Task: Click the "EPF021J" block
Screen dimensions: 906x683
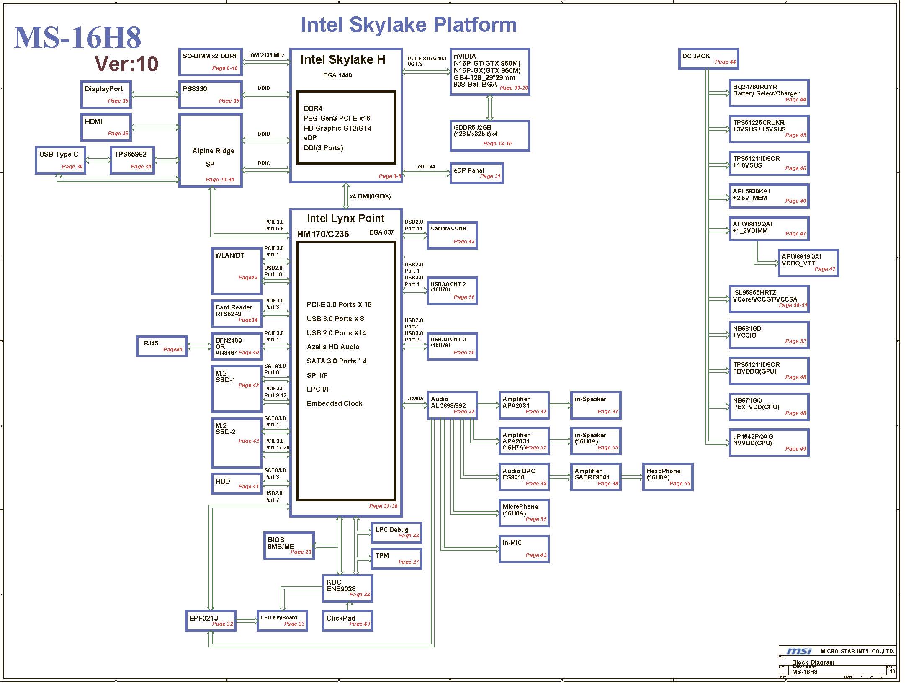Action: [211, 621]
